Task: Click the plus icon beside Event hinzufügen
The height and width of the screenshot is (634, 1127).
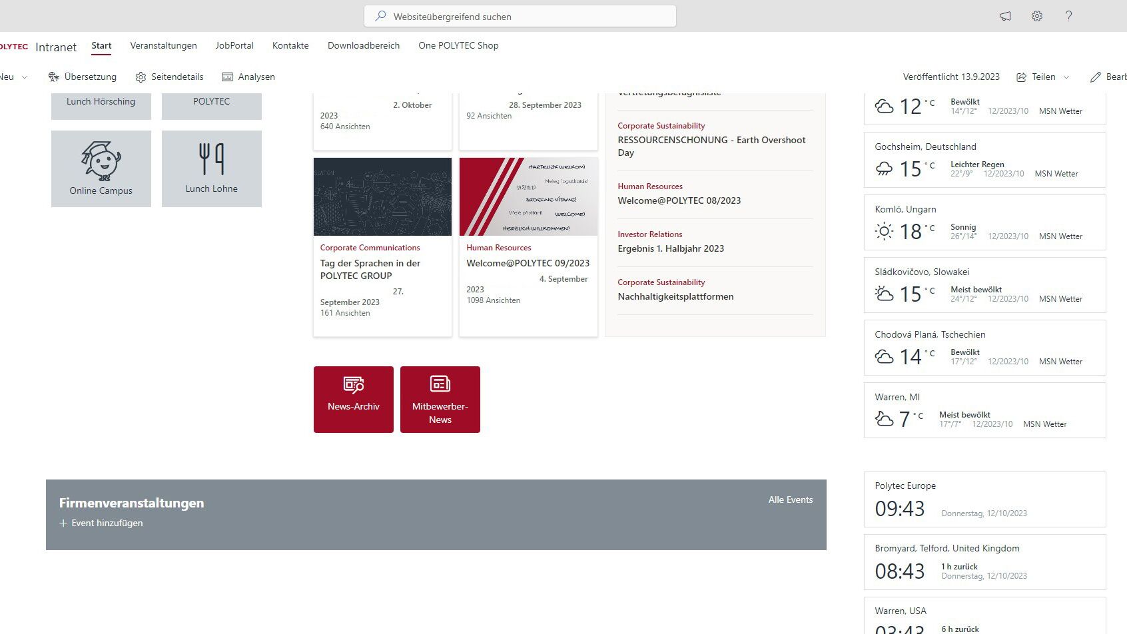Action: point(63,523)
